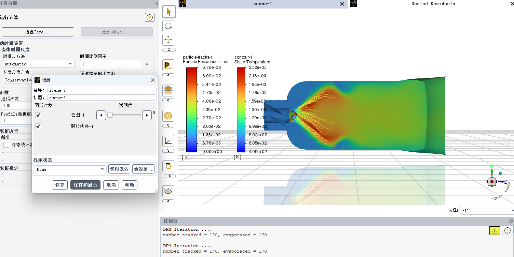514x257 pixels.
Task: Collapse the task page panel
Action: coord(157,3)
